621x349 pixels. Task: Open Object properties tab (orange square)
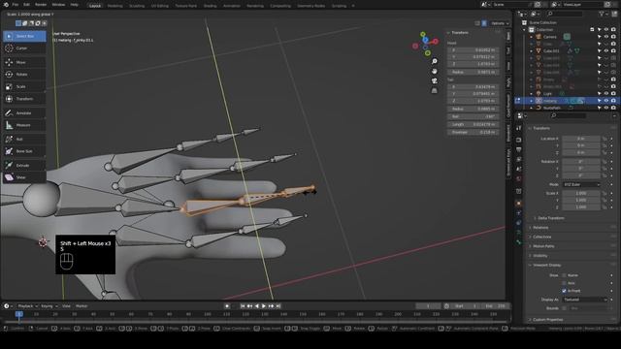[x=519, y=204]
